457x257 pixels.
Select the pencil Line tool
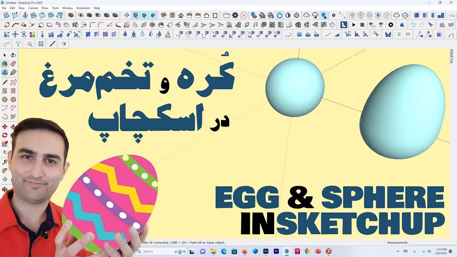coord(5,82)
